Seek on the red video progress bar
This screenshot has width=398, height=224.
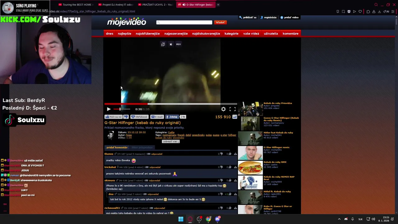point(171,104)
